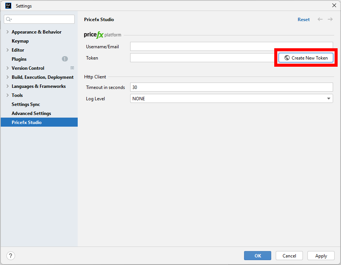This screenshot has height=265, width=341.
Task: Expand the Editor settings node
Action: point(8,50)
